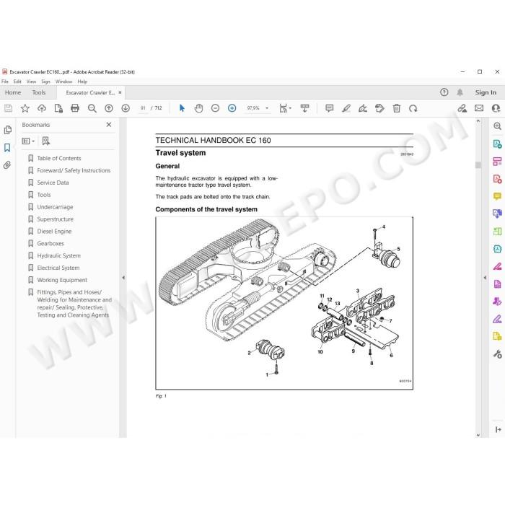Rotate the page view
The width and height of the screenshot is (505, 505).
coord(413,108)
